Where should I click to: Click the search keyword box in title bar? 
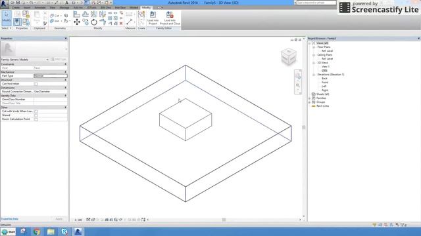point(316,3)
